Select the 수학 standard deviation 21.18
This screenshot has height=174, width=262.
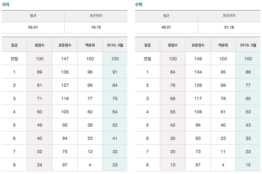click(x=229, y=27)
